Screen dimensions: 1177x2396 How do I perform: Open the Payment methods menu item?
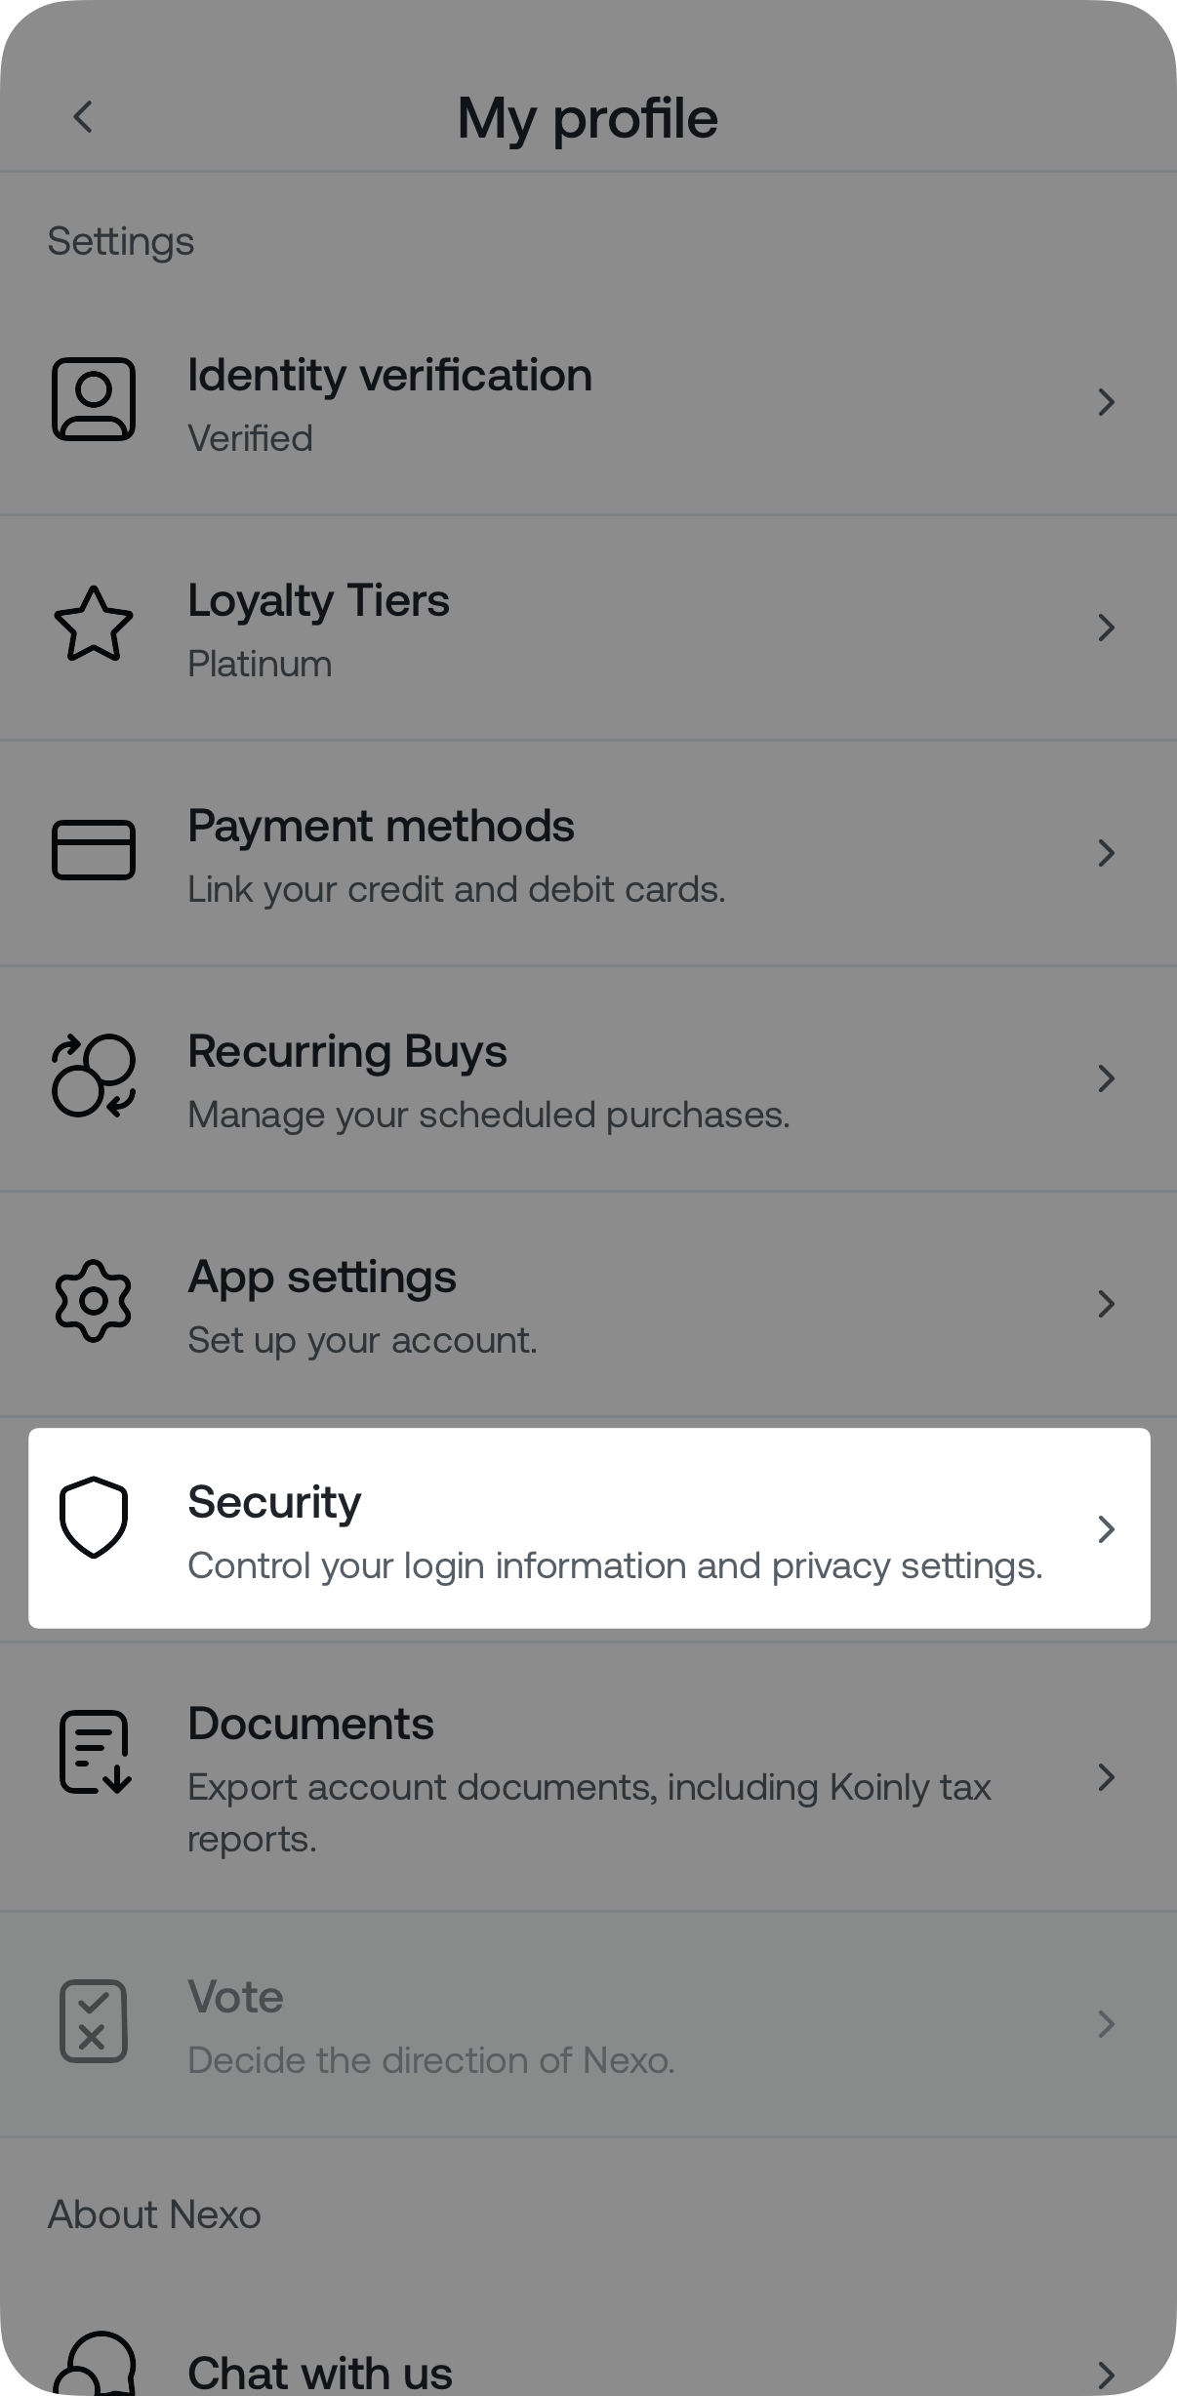pos(381,827)
